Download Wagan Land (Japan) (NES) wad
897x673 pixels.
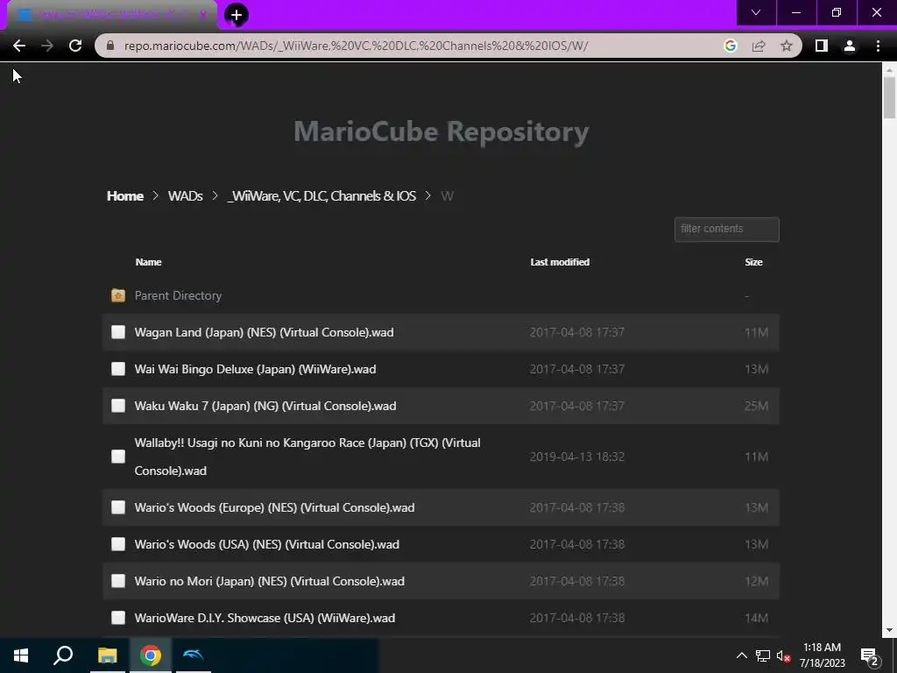click(264, 332)
